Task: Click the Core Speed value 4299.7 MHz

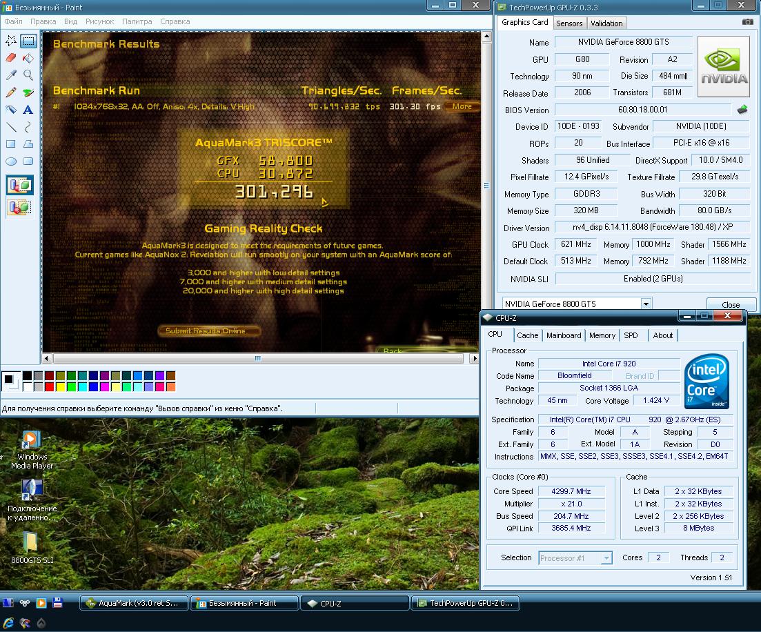Action: coord(571,491)
